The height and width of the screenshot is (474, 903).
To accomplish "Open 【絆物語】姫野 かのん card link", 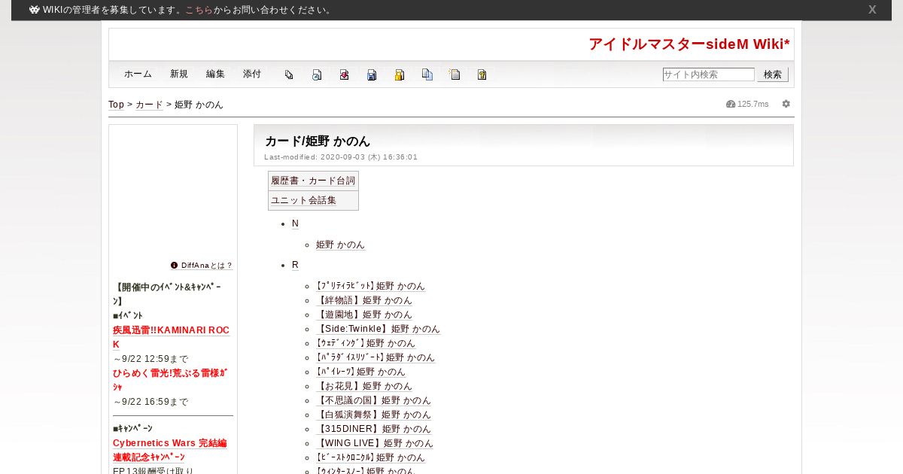I will coord(364,300).
